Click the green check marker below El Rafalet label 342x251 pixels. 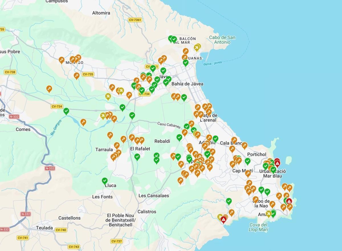tap(137, 157)
